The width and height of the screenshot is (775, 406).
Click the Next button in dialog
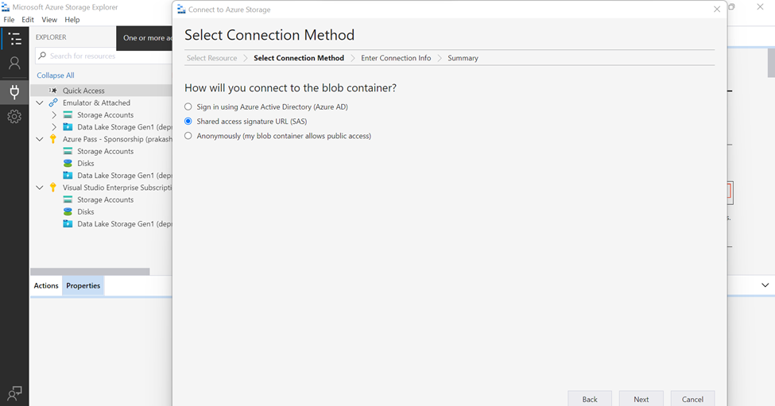point(641,399)
